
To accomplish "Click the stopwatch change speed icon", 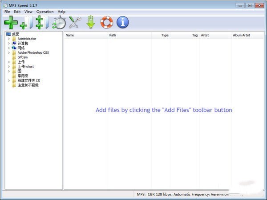I will pos(59,23).
